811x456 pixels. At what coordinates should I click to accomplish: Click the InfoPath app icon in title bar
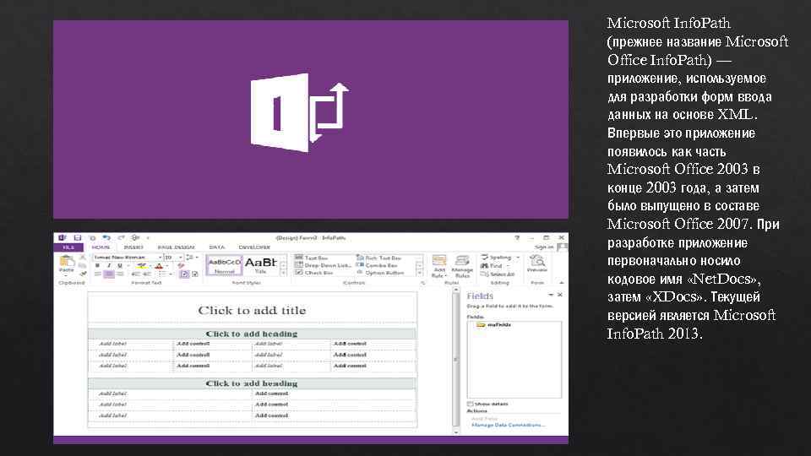coord(62,238)
